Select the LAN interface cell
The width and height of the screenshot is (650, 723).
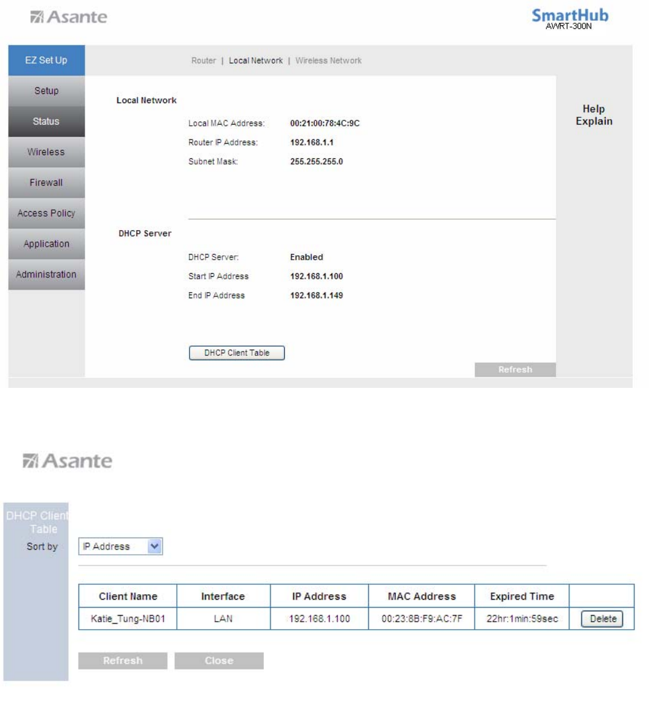click(x=223, y=619)
